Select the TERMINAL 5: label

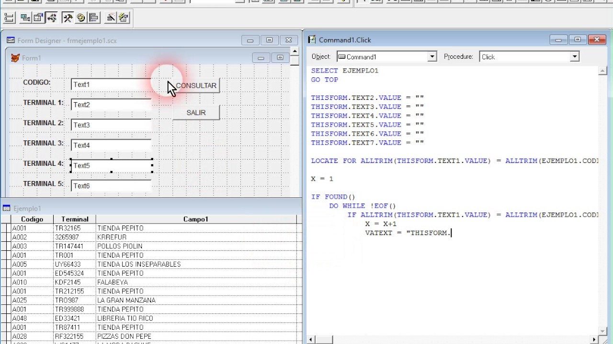coord(43,184)
